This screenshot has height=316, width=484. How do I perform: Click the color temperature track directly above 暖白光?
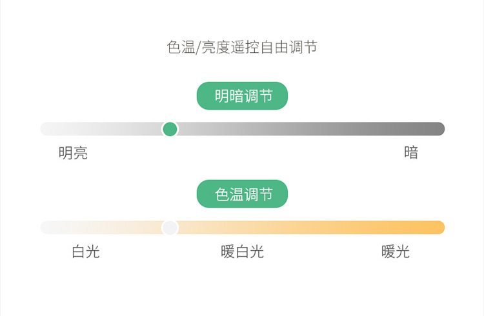(242, 228)
